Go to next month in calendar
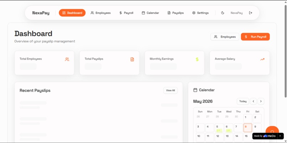287x143 pixels. tap(261, 101)
